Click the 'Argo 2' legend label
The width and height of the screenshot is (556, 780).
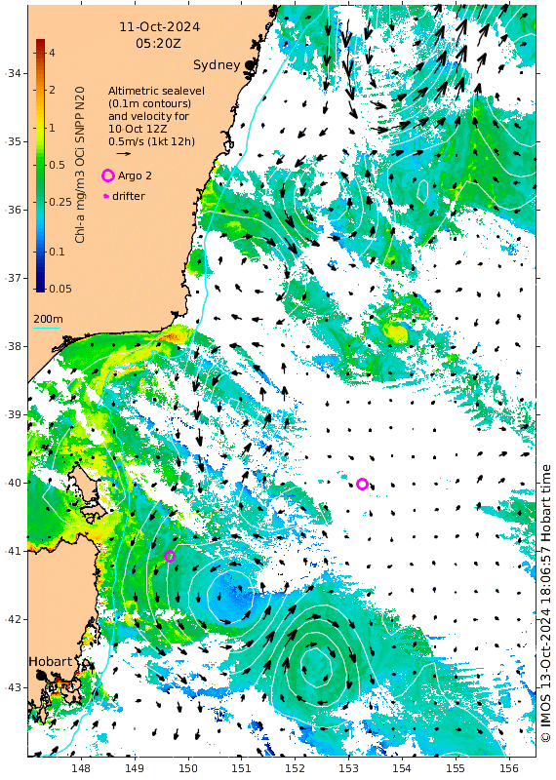[135, 175]
